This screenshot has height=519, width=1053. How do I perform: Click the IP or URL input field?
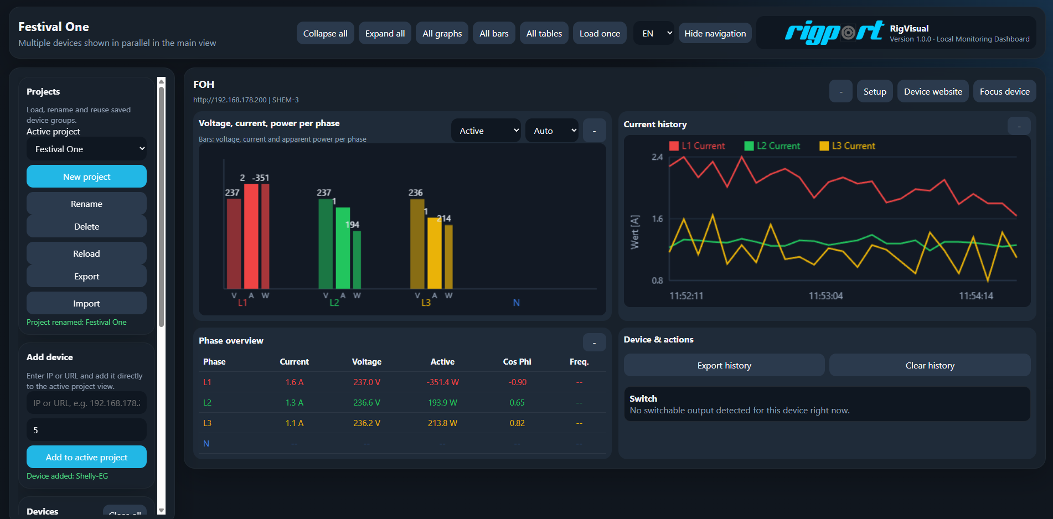(x=86, y=403)
